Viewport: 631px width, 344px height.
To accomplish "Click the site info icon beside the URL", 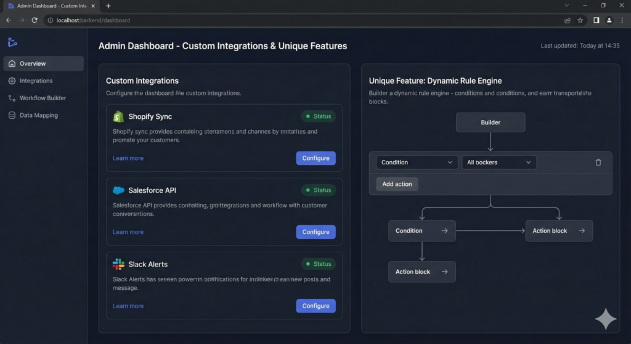I will point(51,20).
